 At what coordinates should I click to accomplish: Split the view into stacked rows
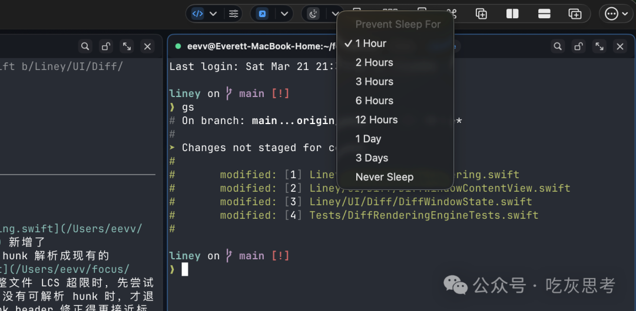click(544, 14)
